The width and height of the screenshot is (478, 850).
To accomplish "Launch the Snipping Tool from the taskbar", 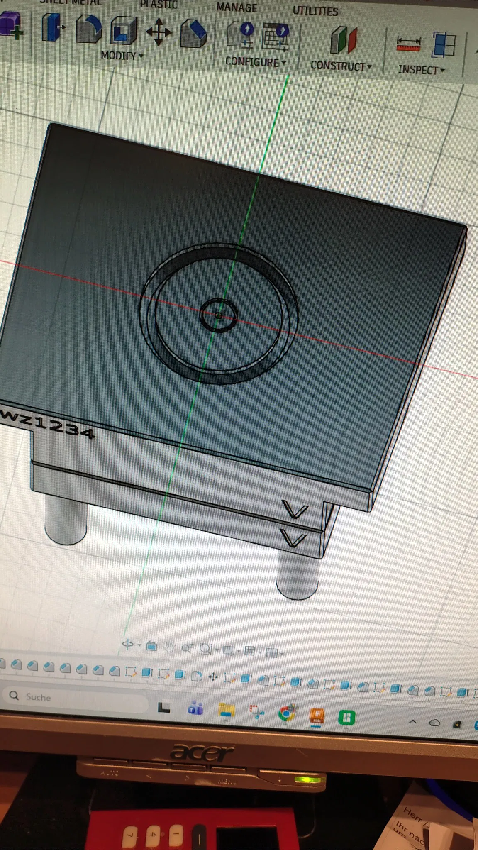I will click(257, 712).
